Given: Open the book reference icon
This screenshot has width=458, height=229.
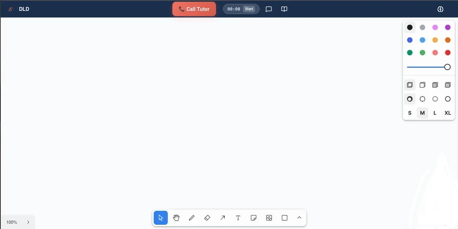Looking at the screenshot, I should 284,9.
